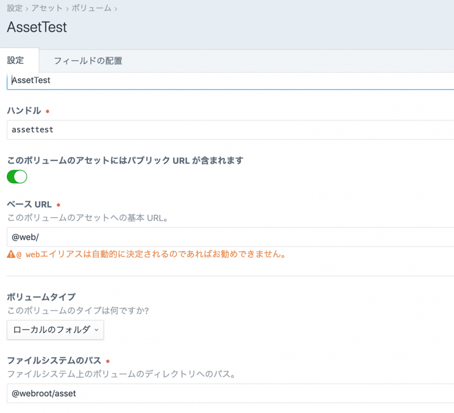
Task: Click the ハンドル field label
Action: (24, 111)
